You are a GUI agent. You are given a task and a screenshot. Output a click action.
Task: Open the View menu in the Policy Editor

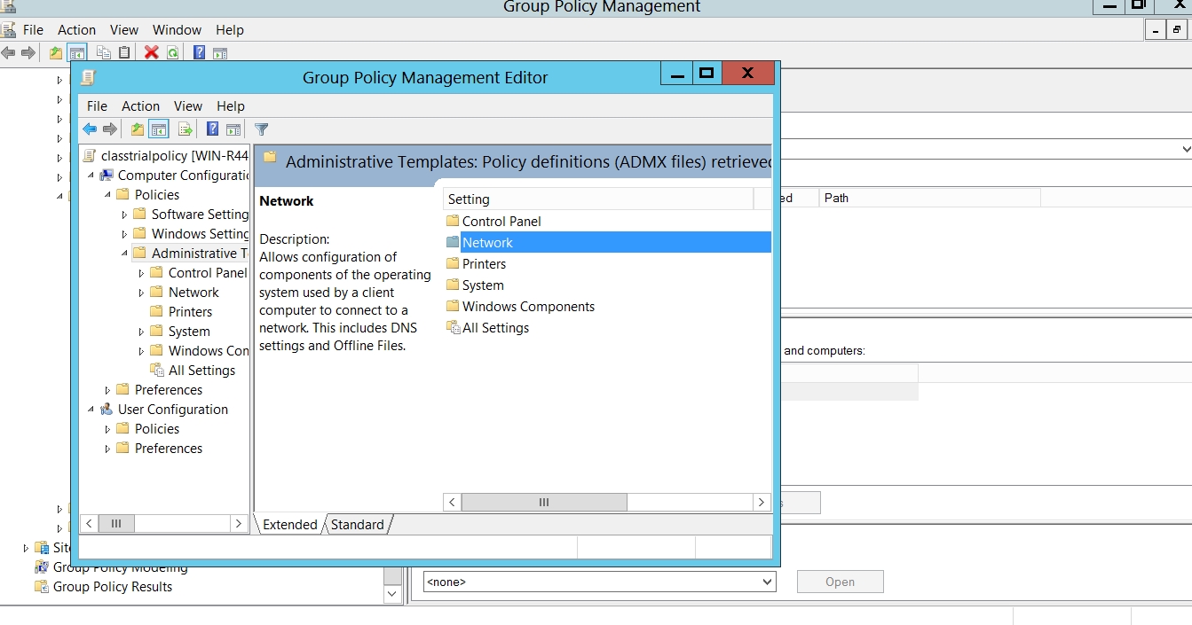pyautogui.click(x=187, y=105)
